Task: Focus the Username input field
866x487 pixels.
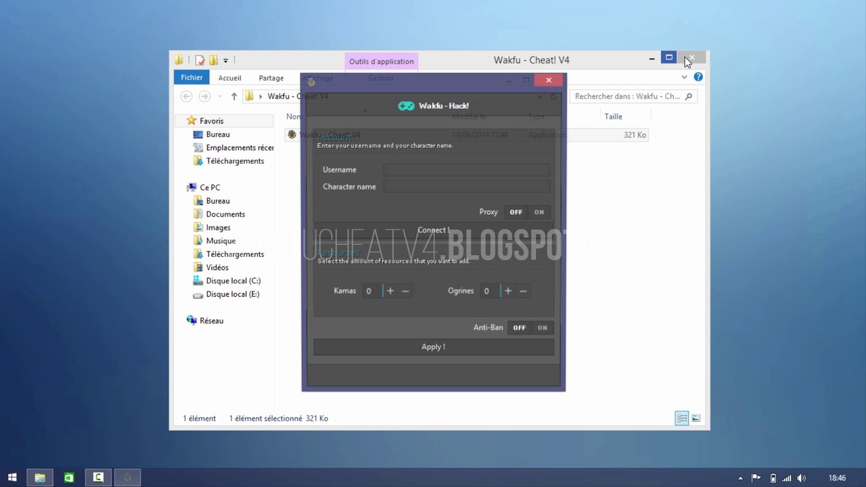Action: click(466, 170)
